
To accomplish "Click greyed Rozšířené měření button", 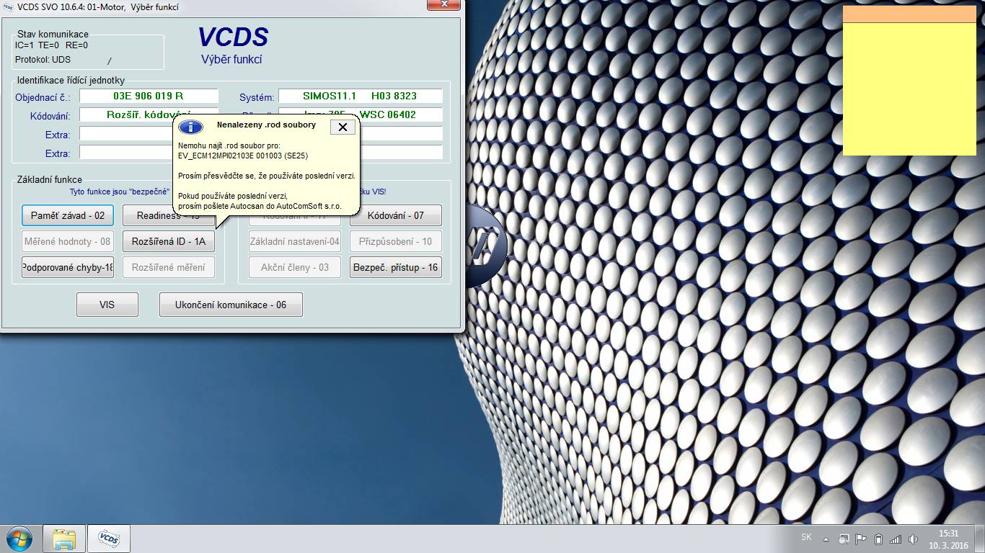I will (x=169, y=267).
